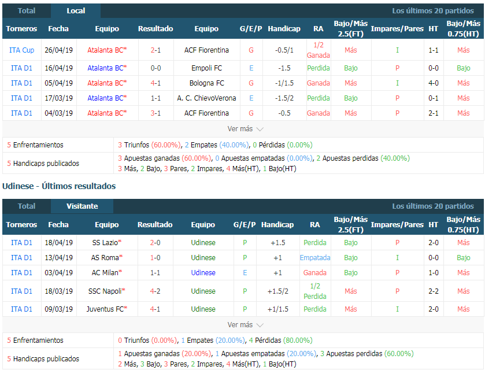The height and width of the screenshot is (370, 485).
Task: Click the 4-1 result in the Juventus FC row
Action: [156, 309]
